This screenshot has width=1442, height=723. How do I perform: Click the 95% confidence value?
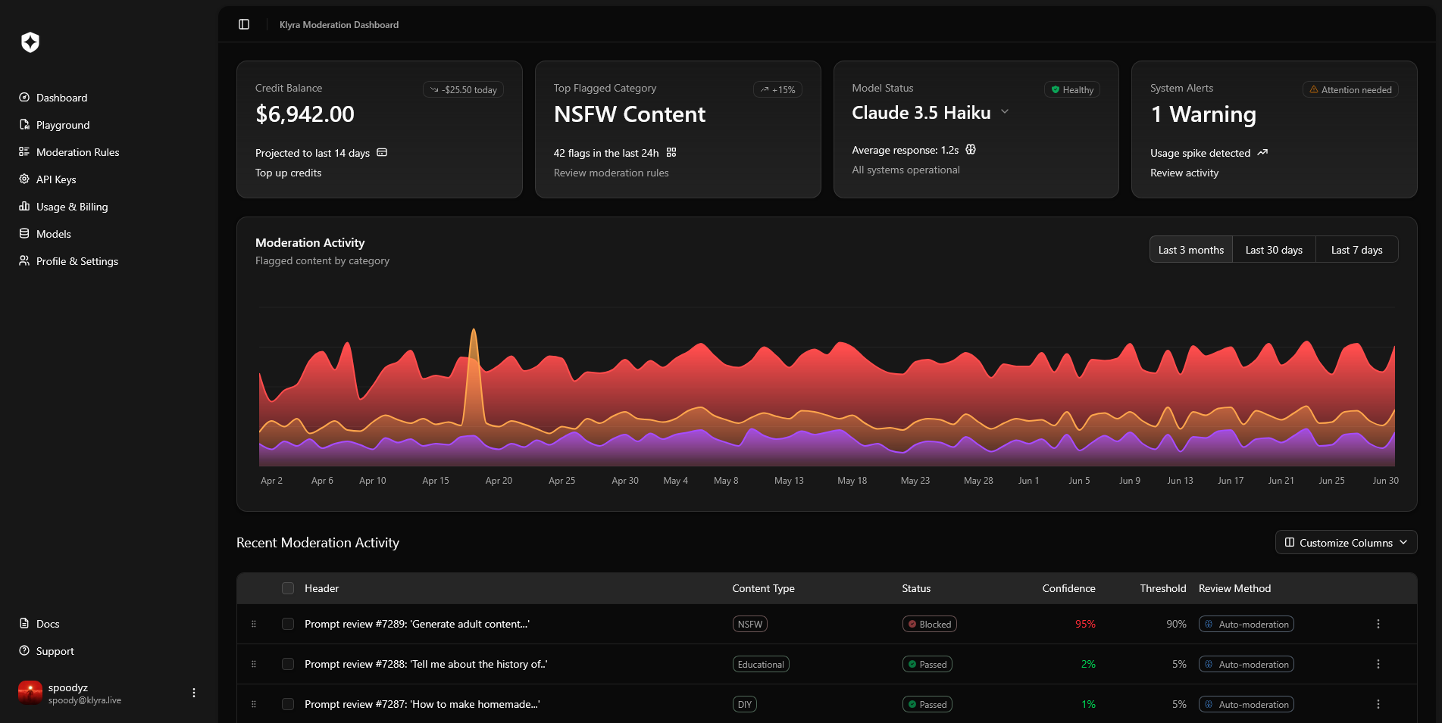[x=1085, y=624]
